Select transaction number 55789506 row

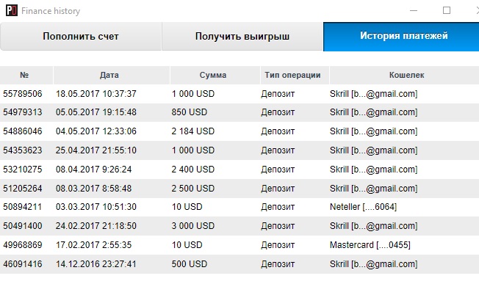239,94
